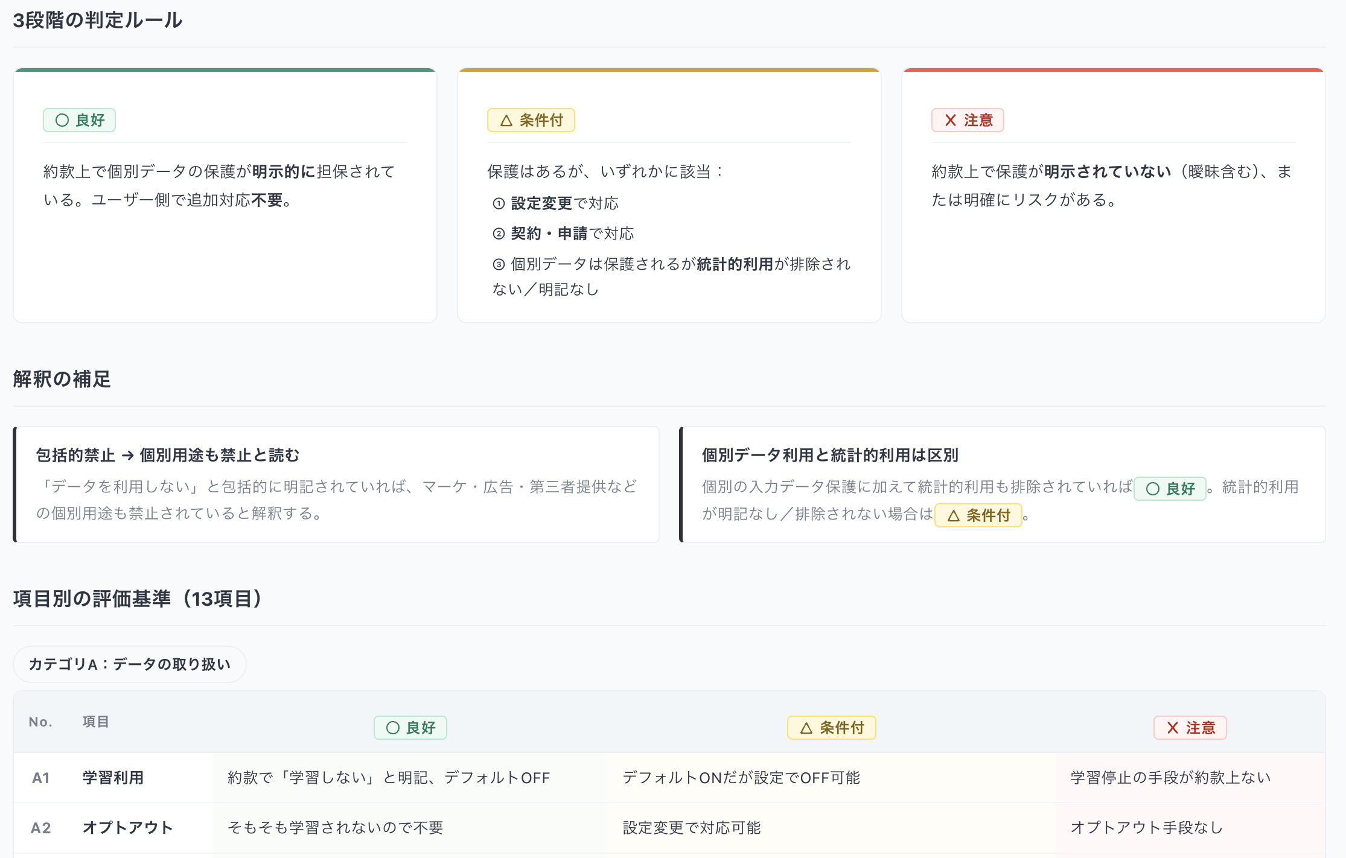This screenshot has width=1346, height=858.
Task: Select the 良好 column header badge in table
Action: point(410,728)
